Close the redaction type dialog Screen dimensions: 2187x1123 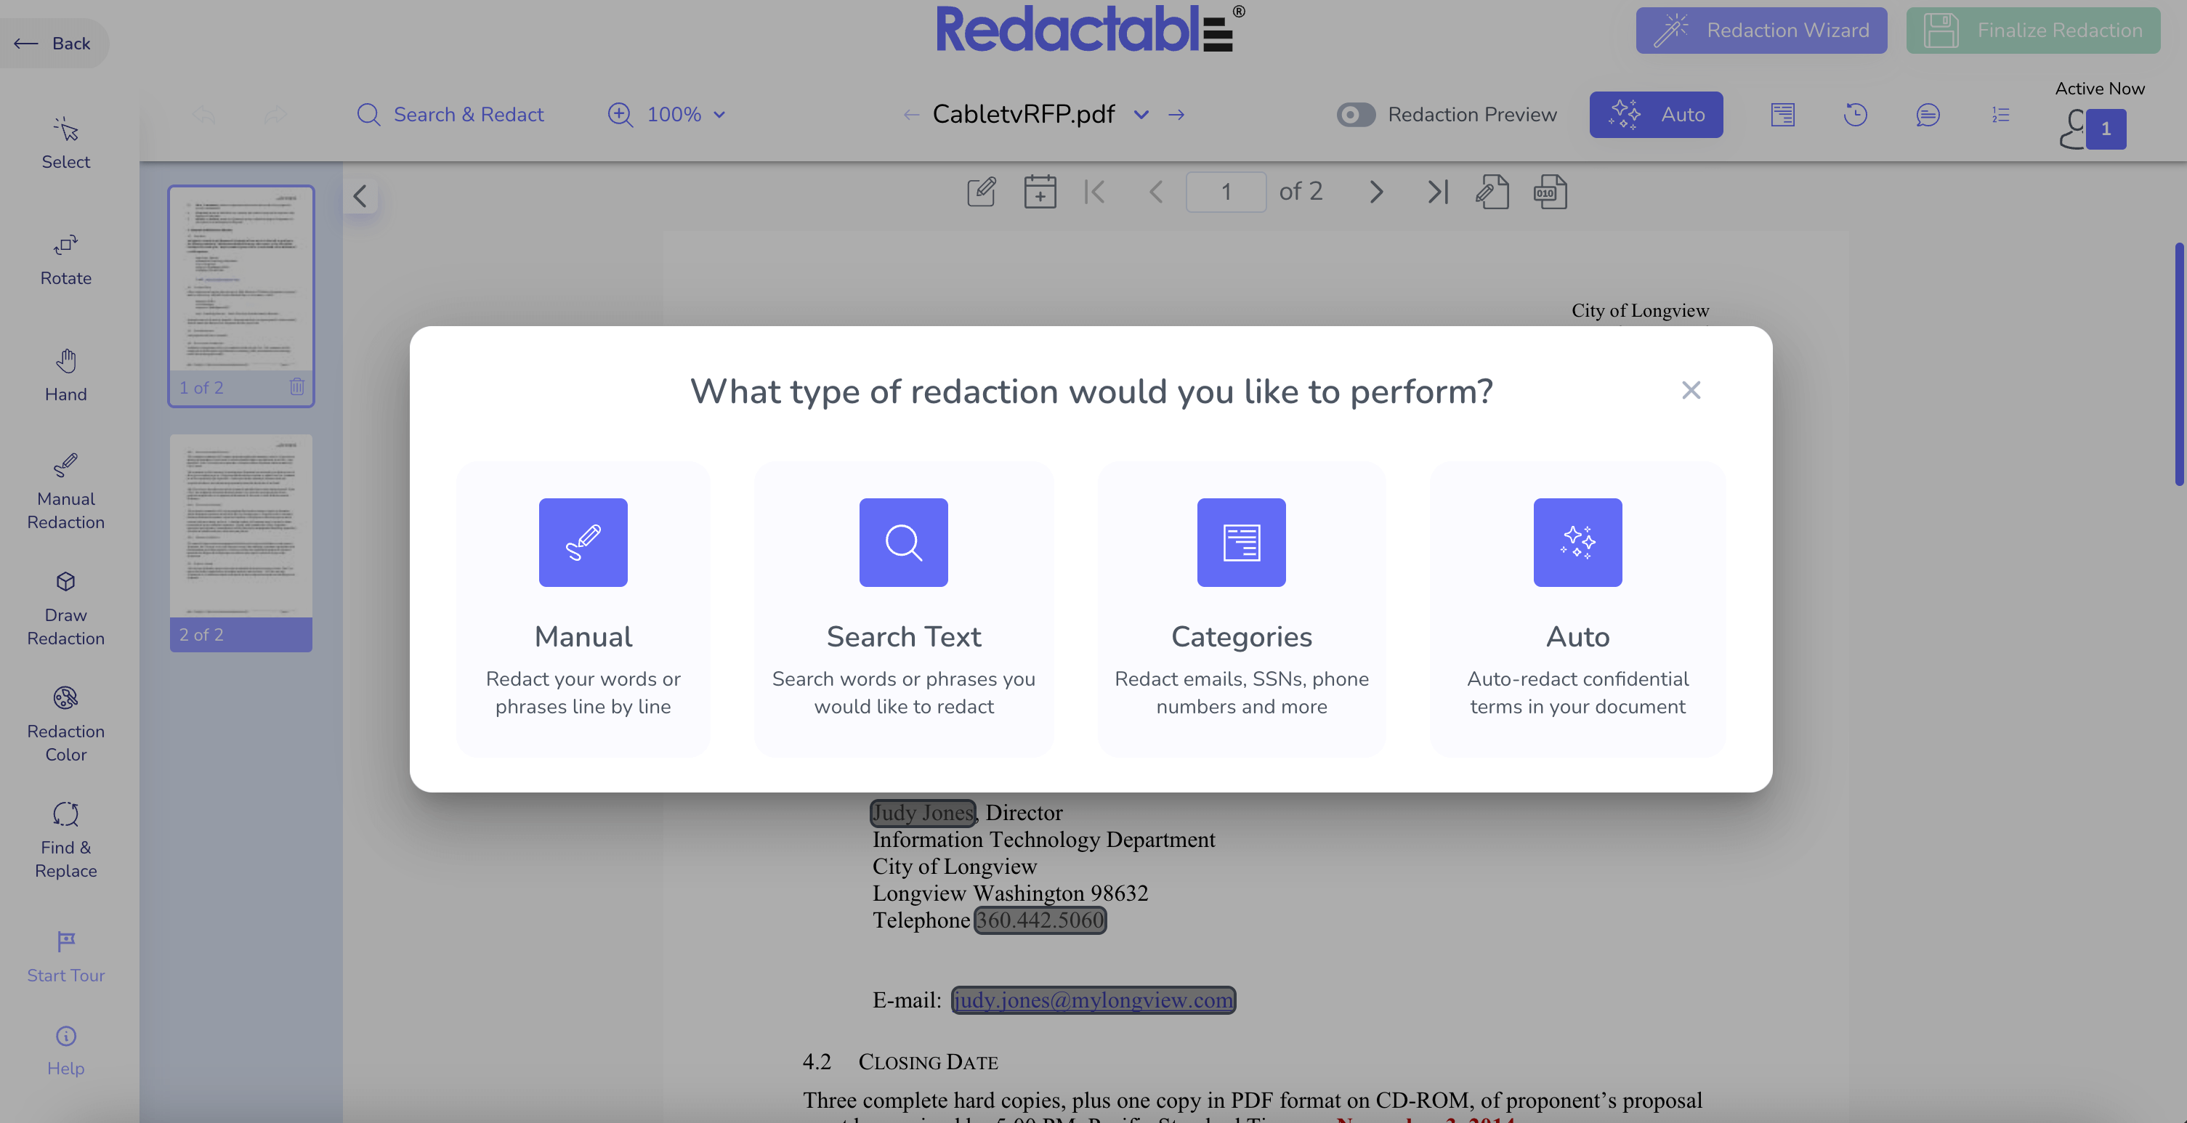pos(1691,389)
